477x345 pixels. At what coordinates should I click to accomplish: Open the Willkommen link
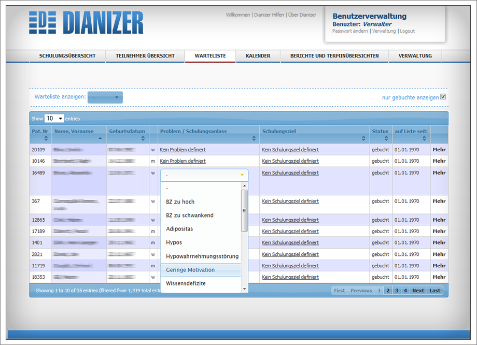point(238,15)
